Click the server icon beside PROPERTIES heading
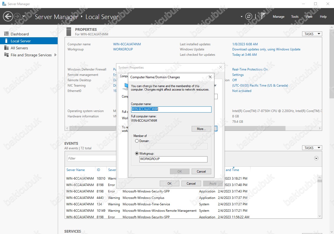 pyautogui.click(x=69, y=32)
